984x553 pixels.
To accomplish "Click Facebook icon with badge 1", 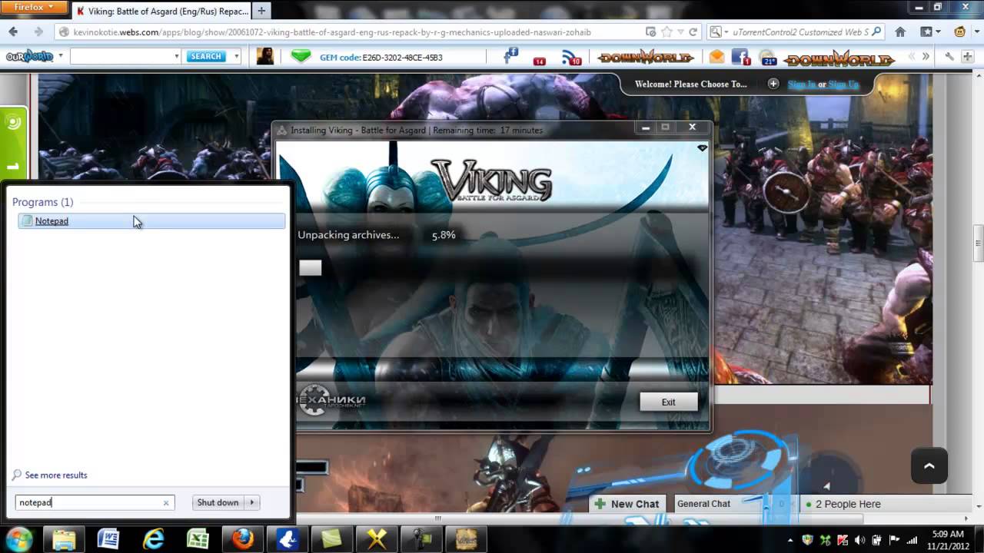I will point(741,57).
